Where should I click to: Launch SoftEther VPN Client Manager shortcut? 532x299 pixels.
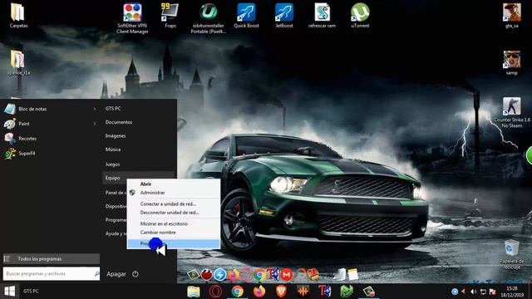point(132,18)
